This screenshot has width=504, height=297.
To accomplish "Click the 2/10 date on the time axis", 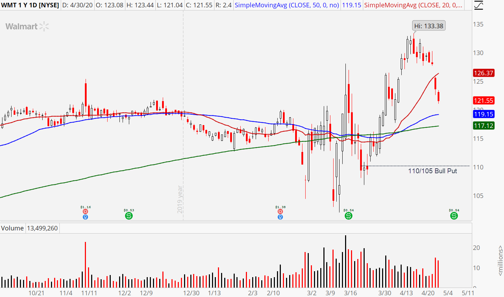I will (x=273, y=293).
